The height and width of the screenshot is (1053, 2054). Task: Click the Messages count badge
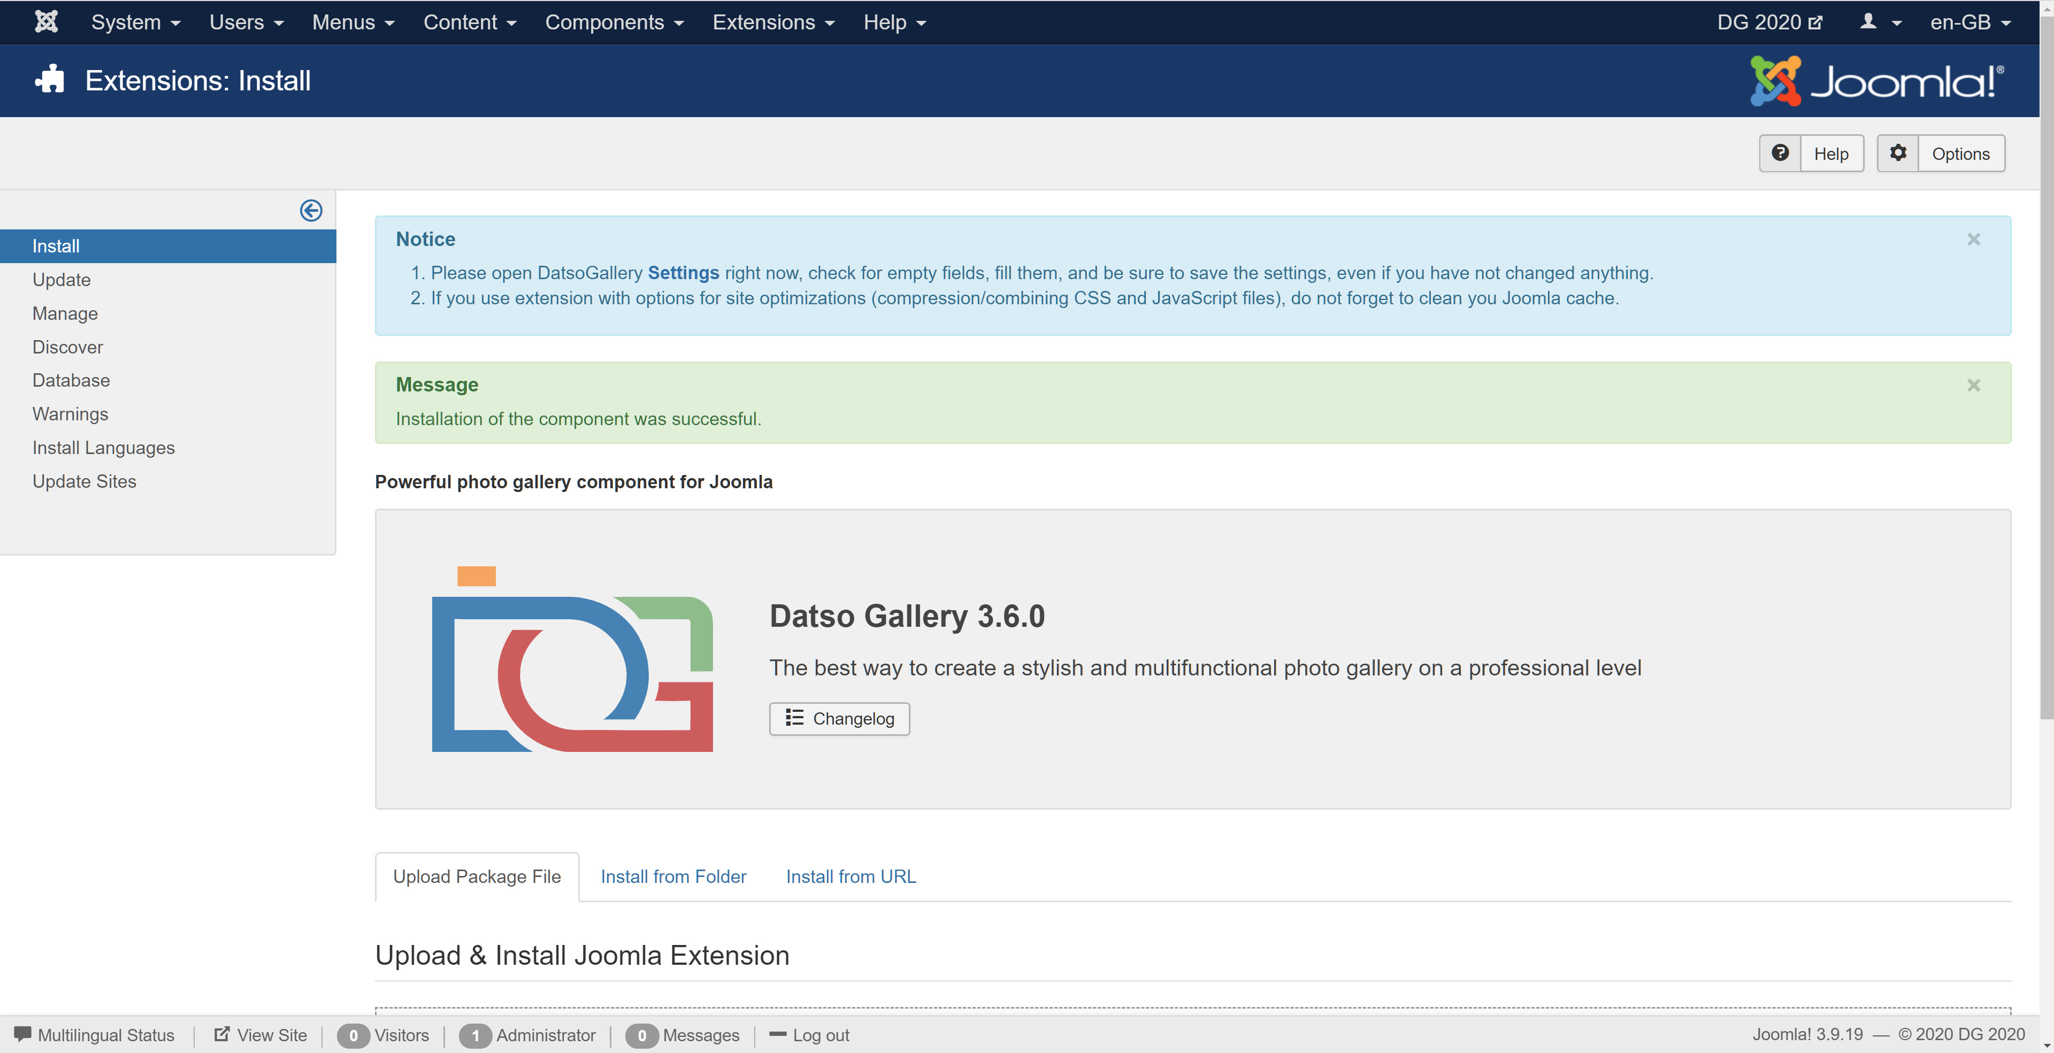pyautogui.click(x=642, y=1035)
